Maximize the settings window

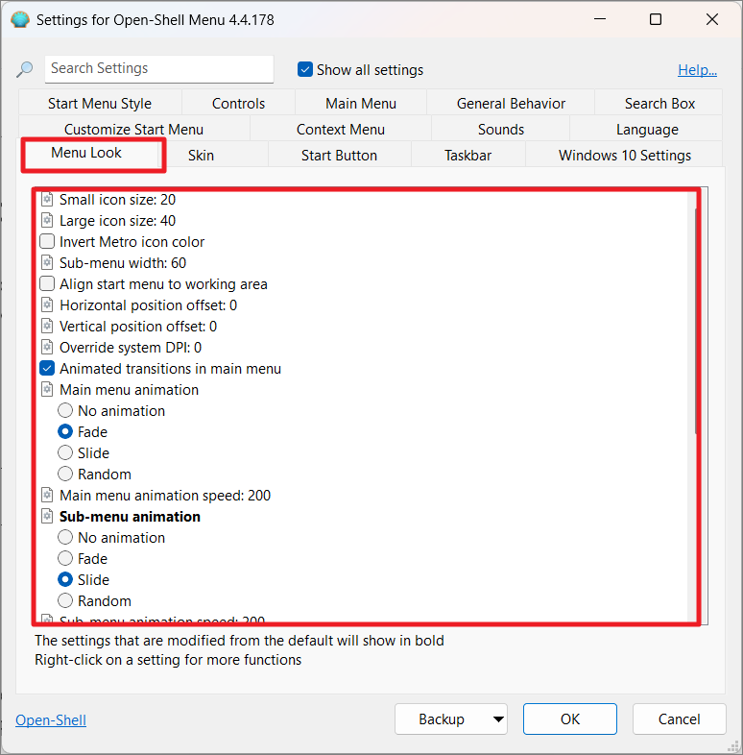coord(656,19)
